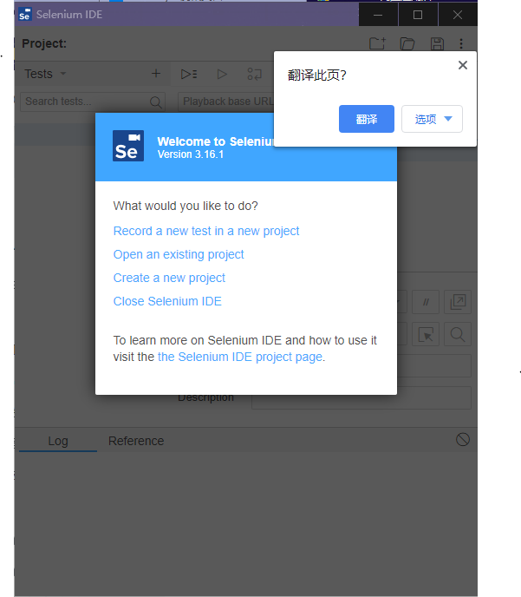521x597 pixels.
Task: Click the Selenium IDE title bar icon
Action: (25, 15)
